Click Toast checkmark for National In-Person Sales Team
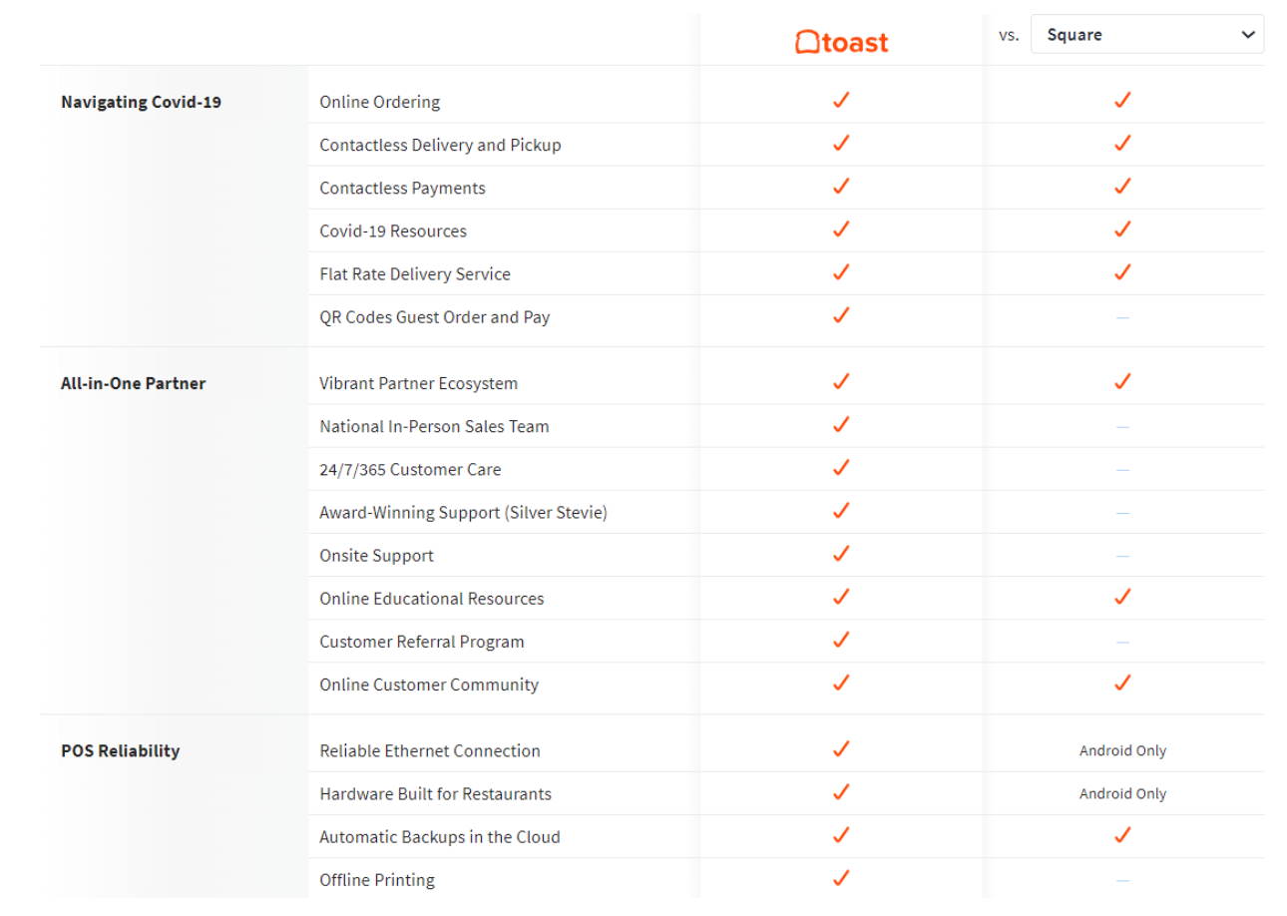This screenshot has width=1287, height=916. tap(841, 424)
